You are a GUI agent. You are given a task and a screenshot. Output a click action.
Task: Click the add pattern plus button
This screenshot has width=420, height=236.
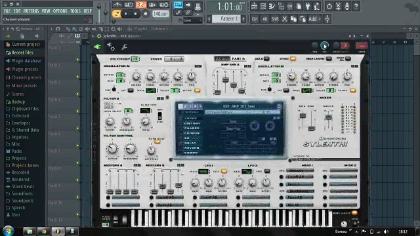coord(243,19)
